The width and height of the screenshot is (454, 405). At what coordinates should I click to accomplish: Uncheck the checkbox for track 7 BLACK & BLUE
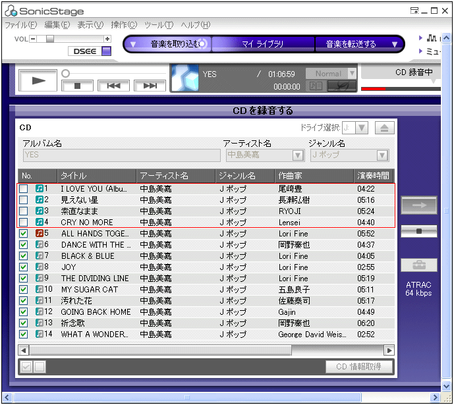24,256
